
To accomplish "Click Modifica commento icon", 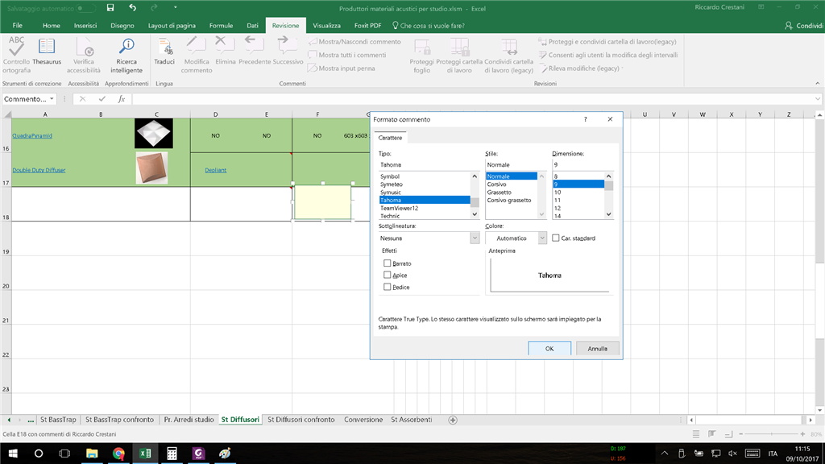I will pos(197,45).
